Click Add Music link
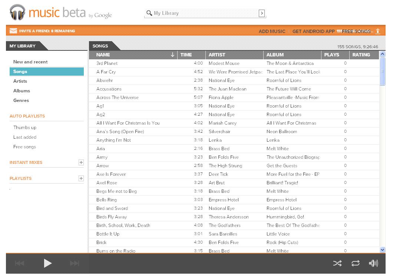The height and width of the screenshot is (277, 393). point(272,32)
